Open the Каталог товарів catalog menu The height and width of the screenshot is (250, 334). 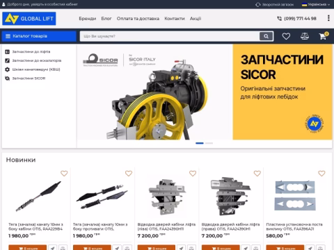(x=39, y=36)
